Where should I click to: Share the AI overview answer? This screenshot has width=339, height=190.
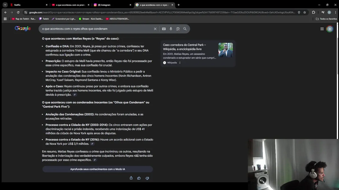[131, 178]
